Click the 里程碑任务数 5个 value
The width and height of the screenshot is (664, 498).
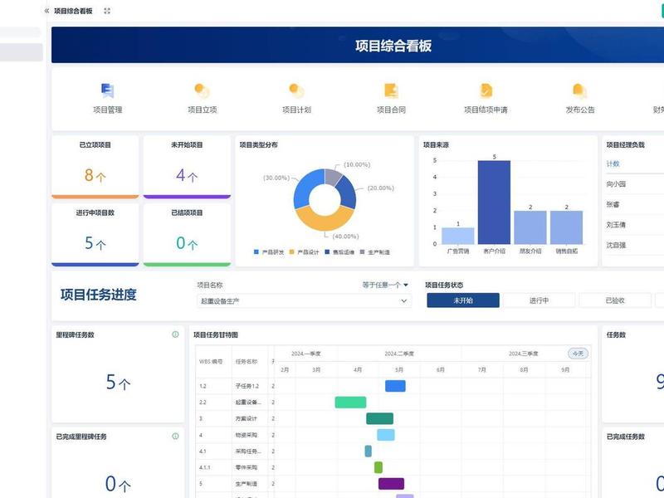pos(118,383)
